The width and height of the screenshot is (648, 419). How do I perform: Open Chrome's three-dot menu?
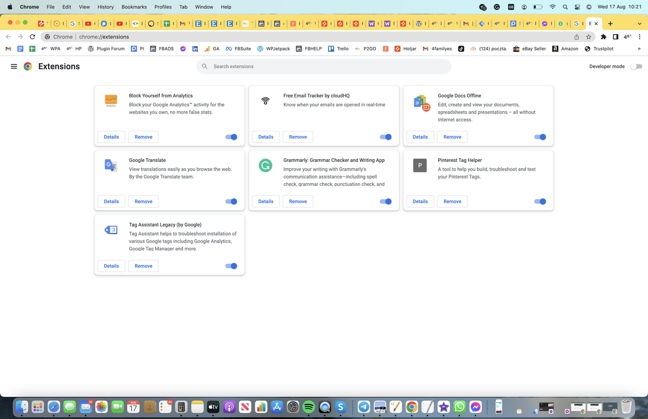[x=640, y=37]
